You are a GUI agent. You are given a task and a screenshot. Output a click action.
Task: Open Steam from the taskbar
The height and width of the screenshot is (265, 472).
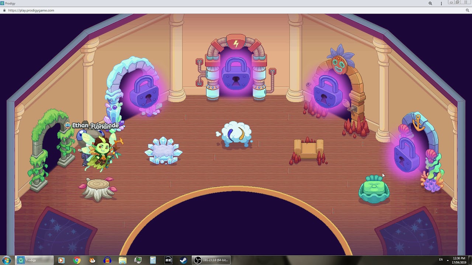point(183,260)
